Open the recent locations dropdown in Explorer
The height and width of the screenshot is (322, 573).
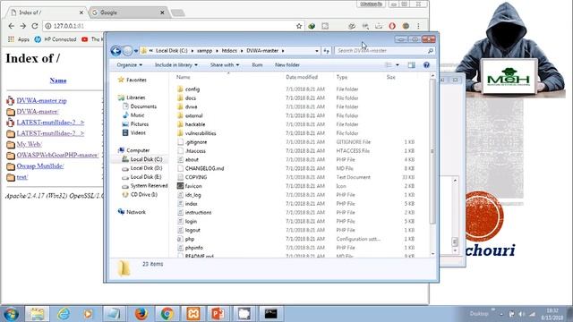[136, 51]
